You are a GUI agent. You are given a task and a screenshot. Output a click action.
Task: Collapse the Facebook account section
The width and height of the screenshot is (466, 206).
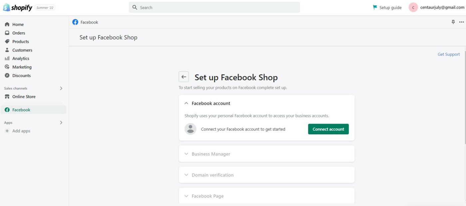coord(186,103)
